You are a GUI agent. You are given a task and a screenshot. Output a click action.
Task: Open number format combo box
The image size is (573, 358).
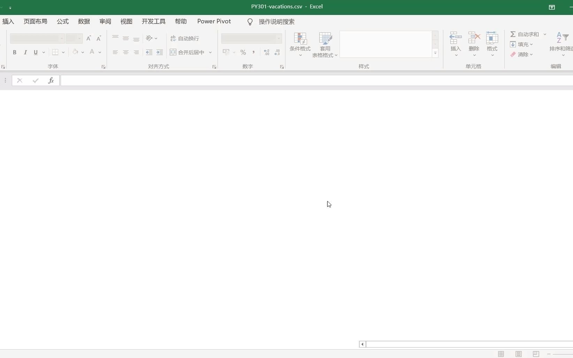251,38
